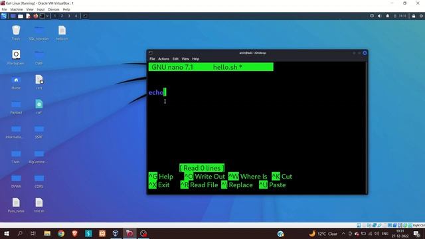Expand the terminal launcher dropdown arrow
Screen dimensions: 425x239
coord(47,16)
